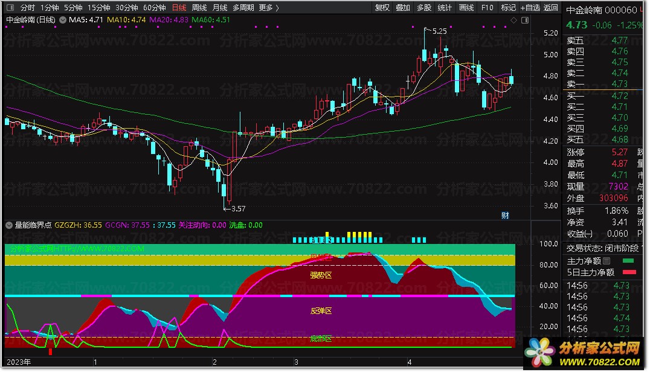The image size is (650, 372).
Task: Switch to 30分钟 period
Action: click(126, 7)
